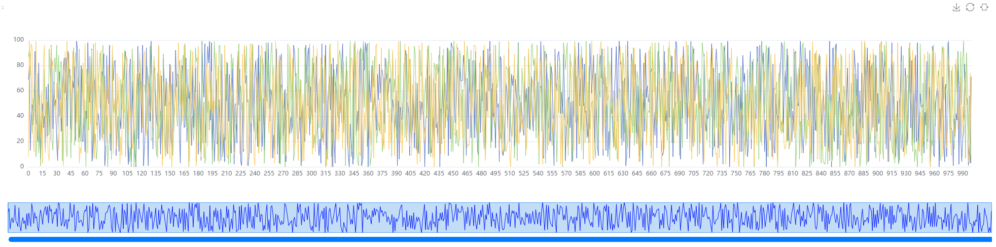Click the y-axis label 100
Image resolution: width=996 pixels, height=247 pixels.
click(x=18, y=40)
